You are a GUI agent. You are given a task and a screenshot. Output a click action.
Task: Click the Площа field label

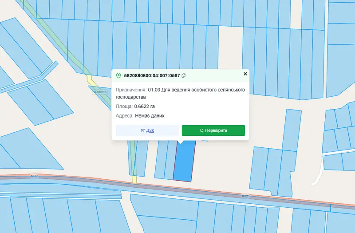pyautogui.click(x=124, y=106)
